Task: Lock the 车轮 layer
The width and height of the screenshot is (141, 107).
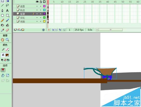Action: [x=41, y=17]
